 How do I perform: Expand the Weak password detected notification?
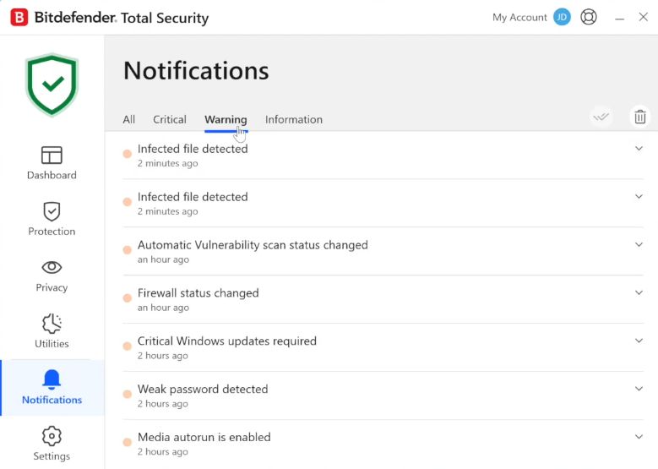point(639,390)
